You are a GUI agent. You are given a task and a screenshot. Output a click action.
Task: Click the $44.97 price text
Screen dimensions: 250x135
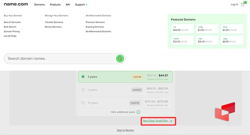pos(164,76)
